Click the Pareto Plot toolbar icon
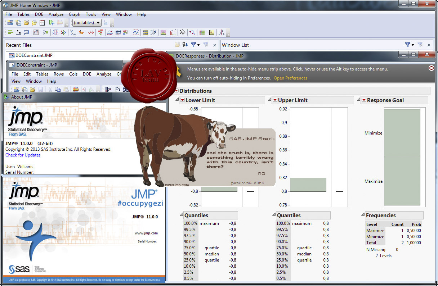The height and width of the screenshot is (286, 438). pyautogui.click(x=173, y=32)
